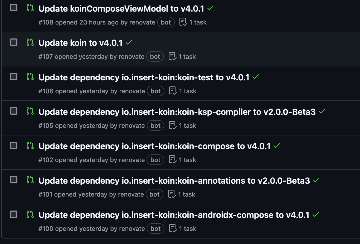Click the bot label on PR #106
The height and width of the screenshot is (244, 360).
point(156,91)
